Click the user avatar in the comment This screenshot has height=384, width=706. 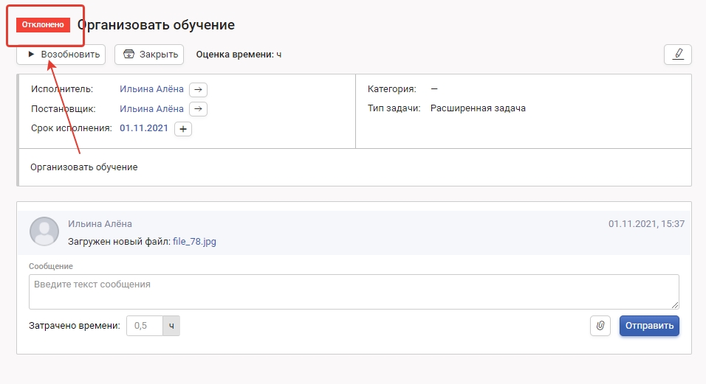pos(44,231)
